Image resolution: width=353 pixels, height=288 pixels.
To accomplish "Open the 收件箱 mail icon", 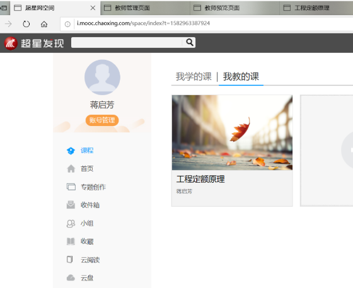I will click(x=71, y=205).
